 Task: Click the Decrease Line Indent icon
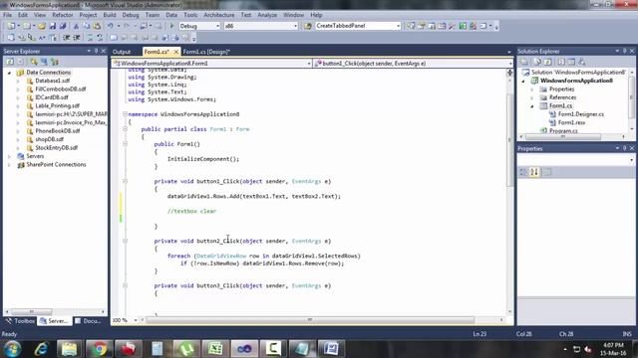[66, 38]
